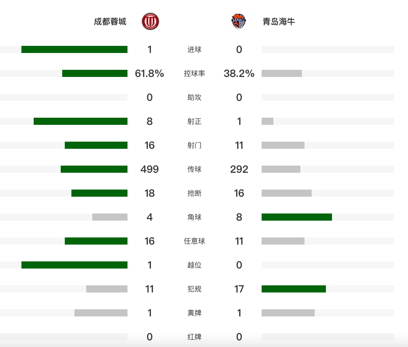Click 青岛海牛's gray 控球率 possession bar
Screen dimensions: 408x347
point(282,73)
